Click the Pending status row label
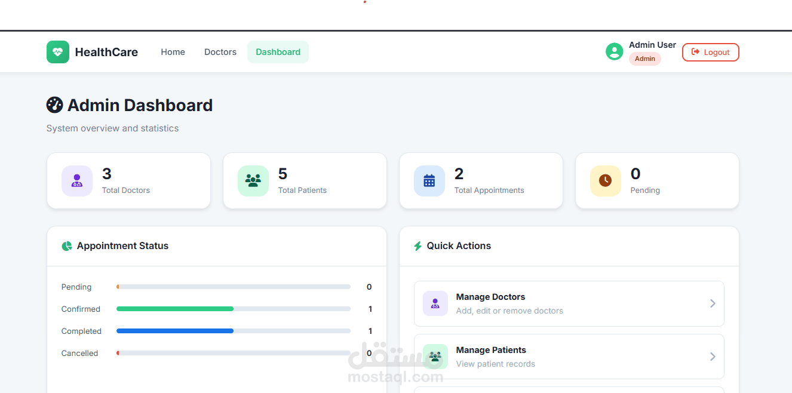This screenshot has height=393, width=792. pyautogui.click(x=76, y=287)
